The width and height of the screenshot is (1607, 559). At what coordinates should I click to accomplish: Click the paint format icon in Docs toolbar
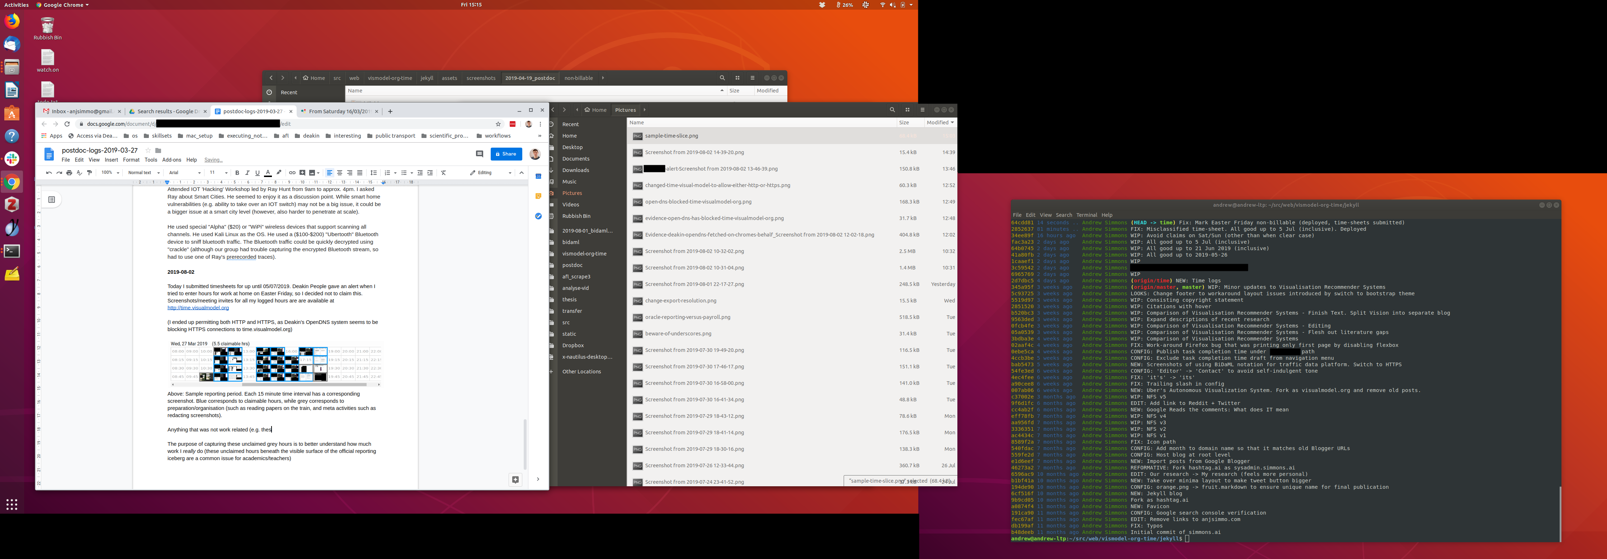(89, 173)
